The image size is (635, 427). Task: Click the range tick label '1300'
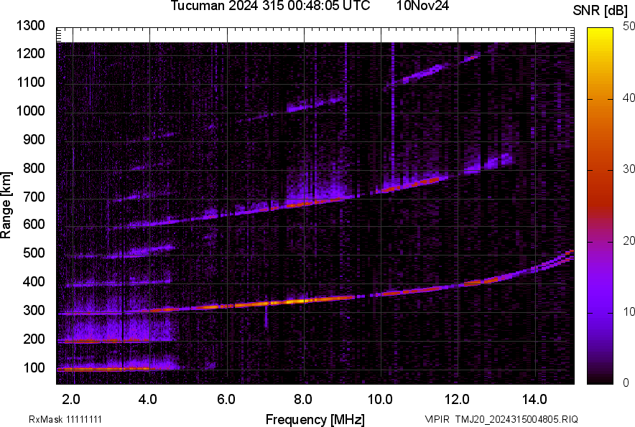[30, 26]
